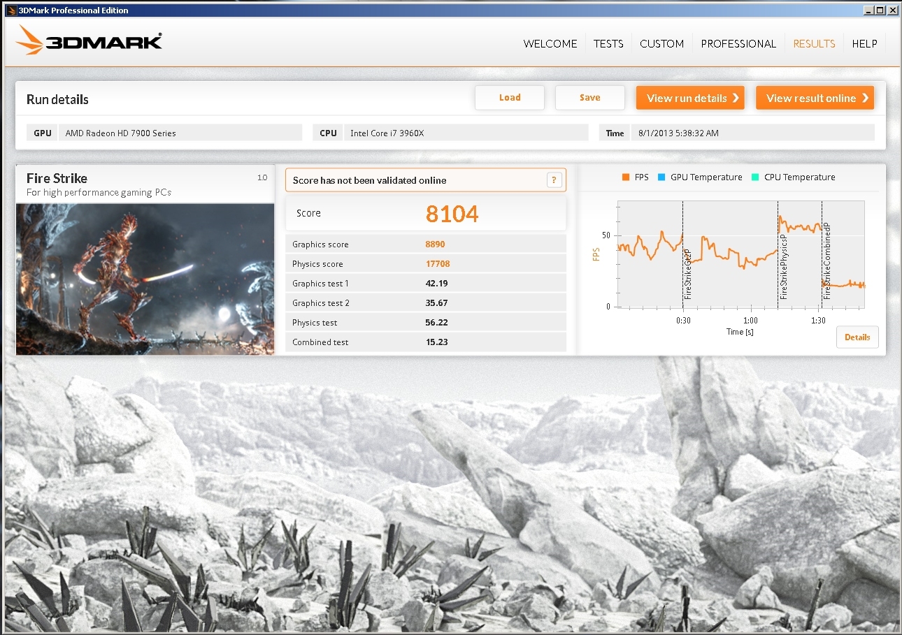Click the 3DMark logo
The width and height of the screenshot is (902, 635).
point(89,41)
